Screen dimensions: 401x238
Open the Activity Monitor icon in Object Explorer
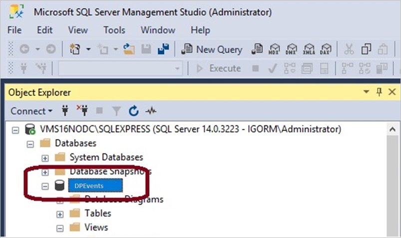point(151,111)
